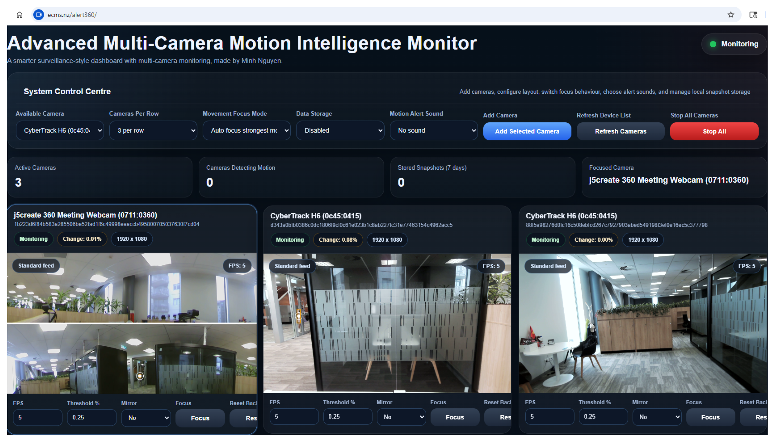Click the Stored Snapshots (7 days) stat card
Screen dimensions: 774x440
pos(483,177)
